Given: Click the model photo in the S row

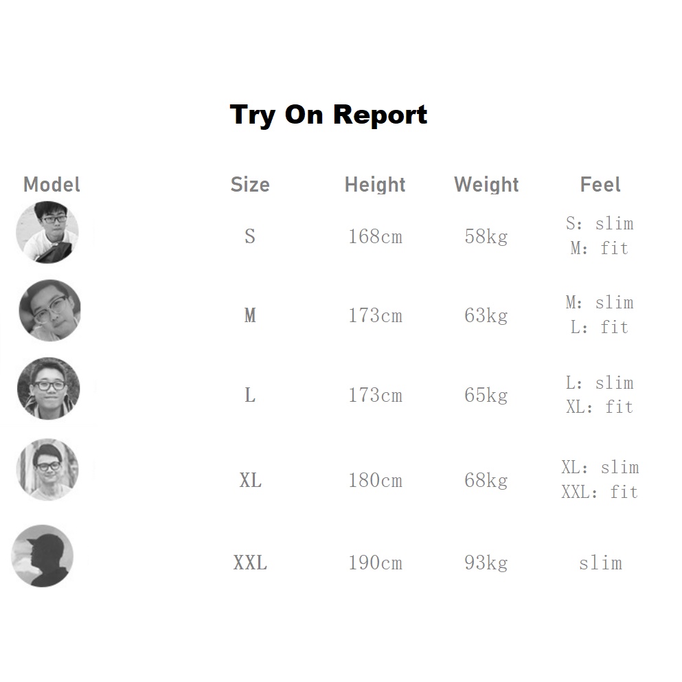Looking at the screenshot, I should click(x=47, y=232).
